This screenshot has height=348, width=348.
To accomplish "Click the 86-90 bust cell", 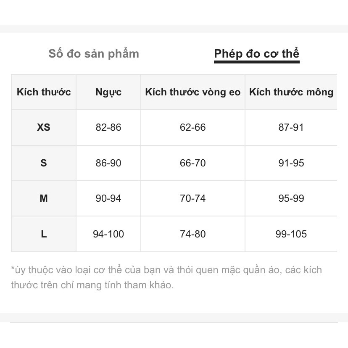I will [108, 163].
